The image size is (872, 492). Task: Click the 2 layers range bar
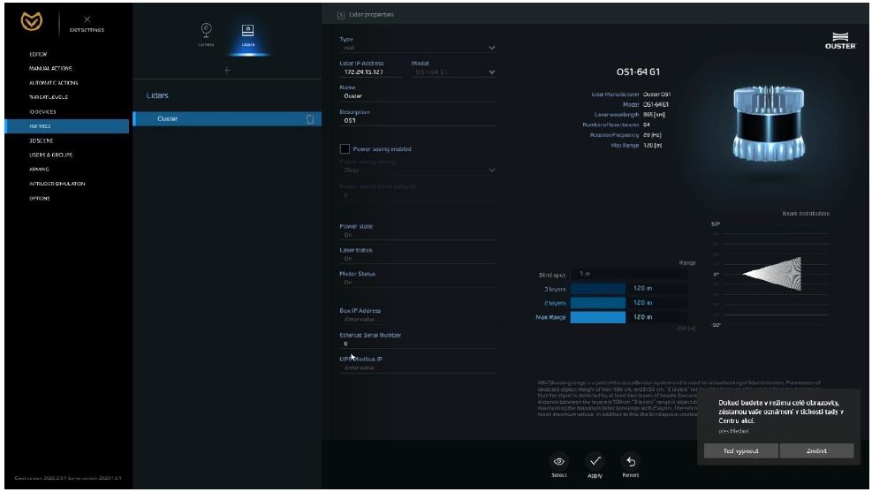click(598, 303)
